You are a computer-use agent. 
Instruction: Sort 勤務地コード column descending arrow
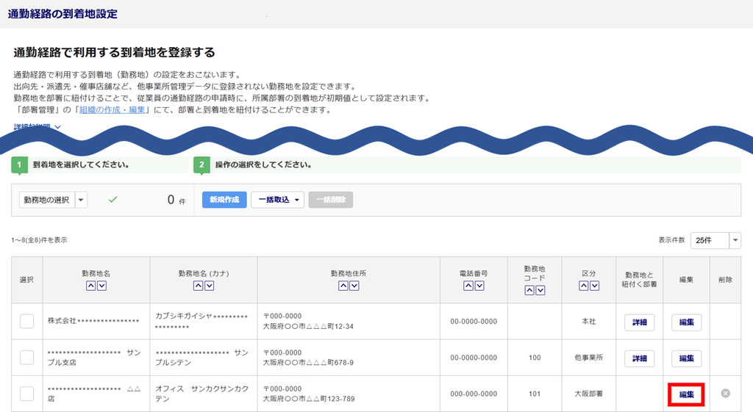pyautogui.click(x=540, y=291)
